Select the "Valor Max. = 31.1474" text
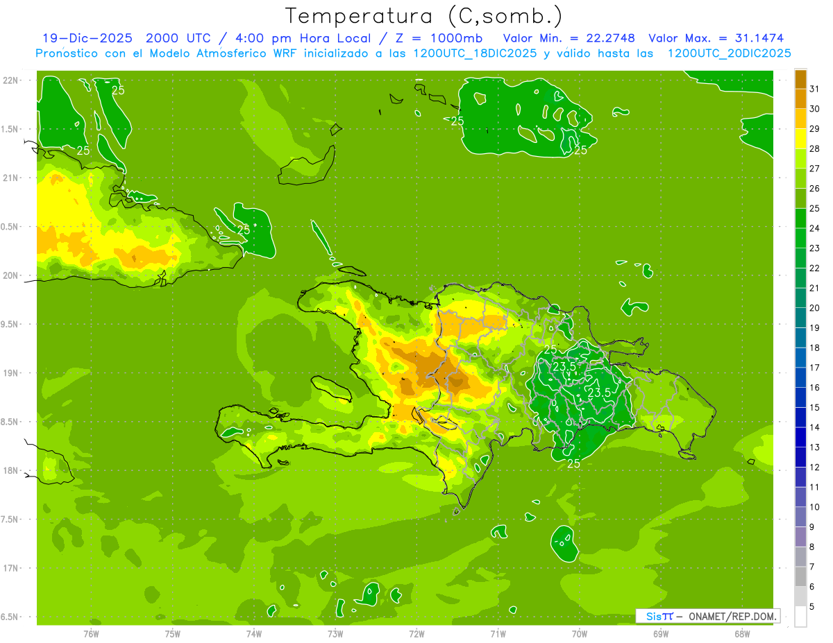Viewport: 833px width, 643px height. pos(716,38)
